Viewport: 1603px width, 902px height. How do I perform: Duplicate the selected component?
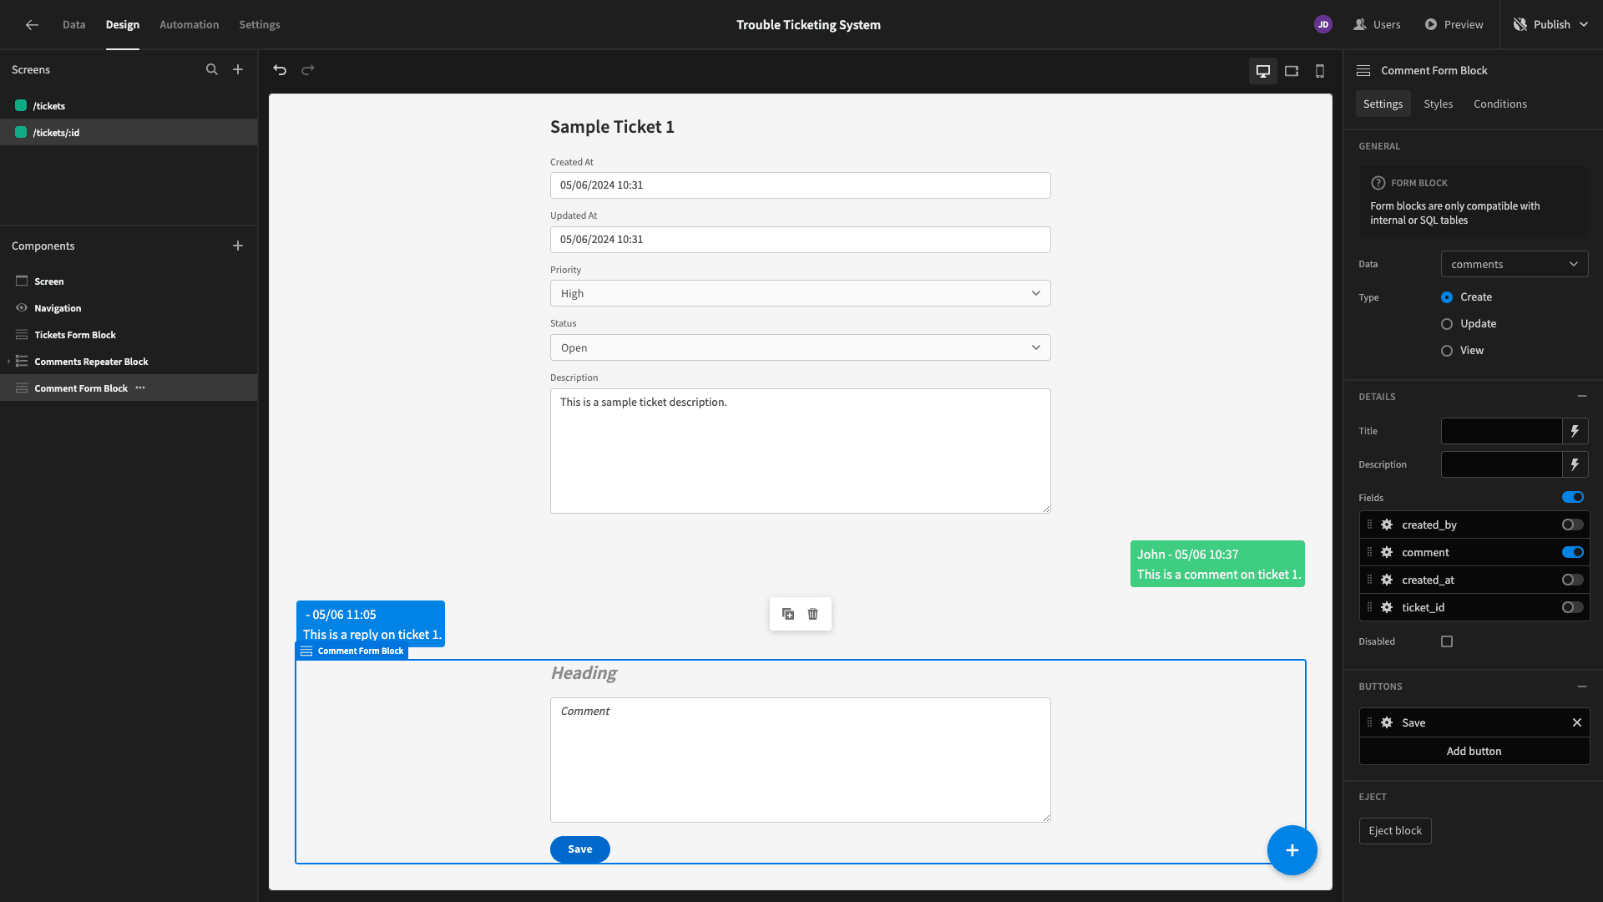[x=788, y=614]
